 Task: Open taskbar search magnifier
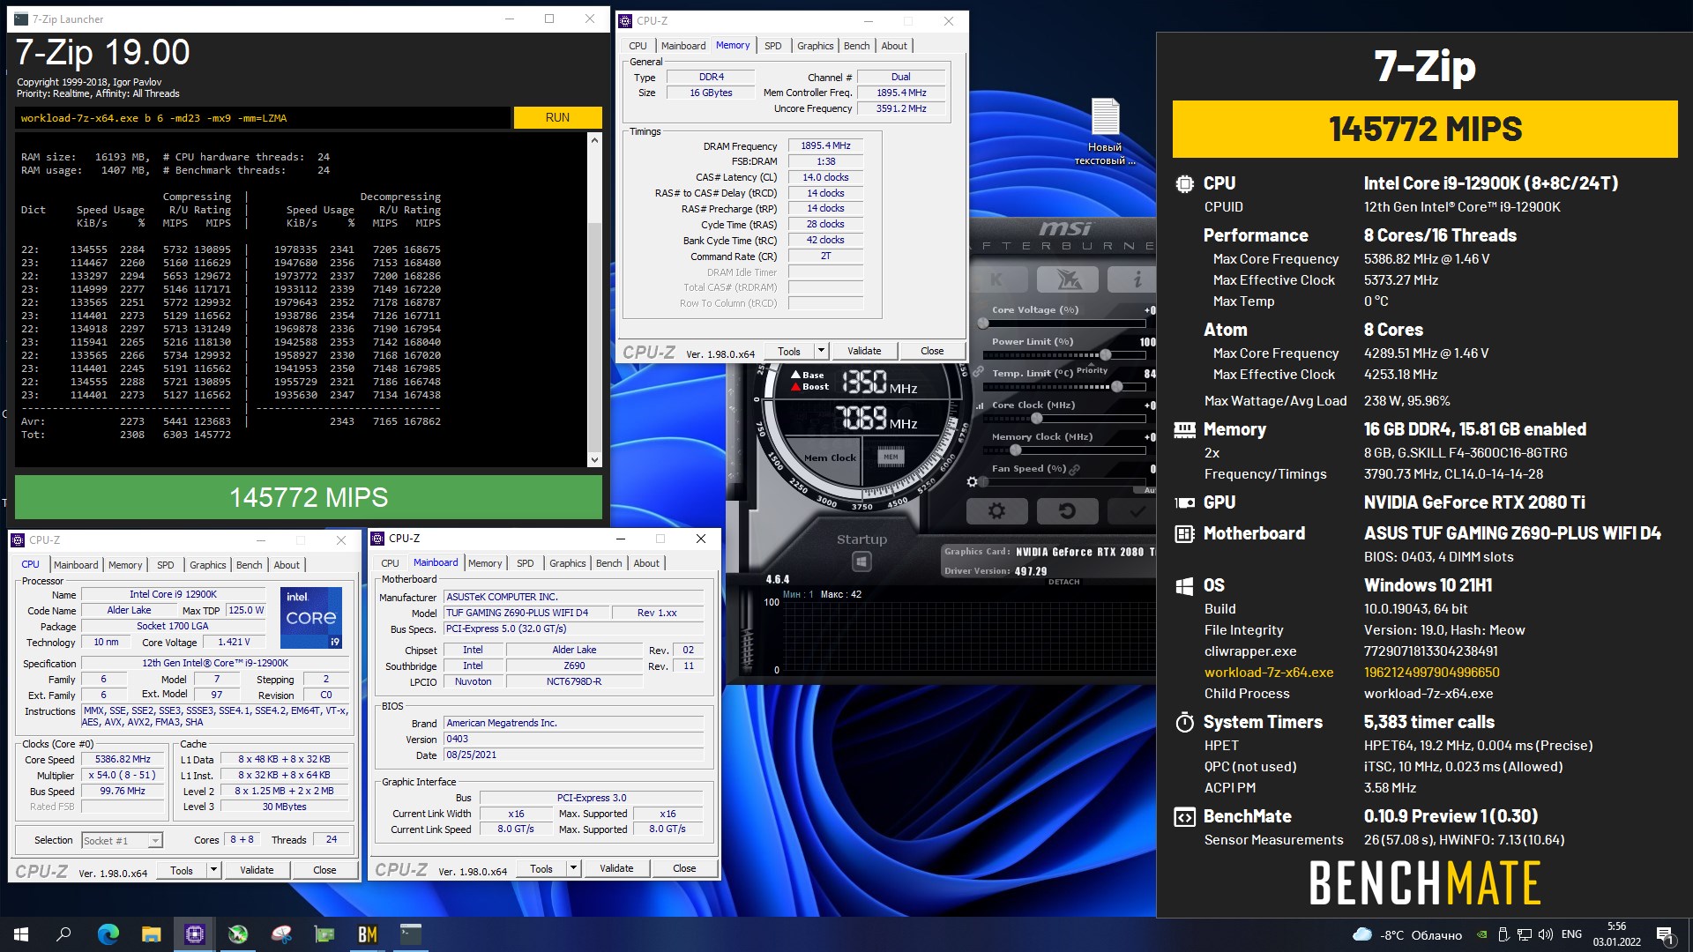pyautogui.click(x=63, y=934)
